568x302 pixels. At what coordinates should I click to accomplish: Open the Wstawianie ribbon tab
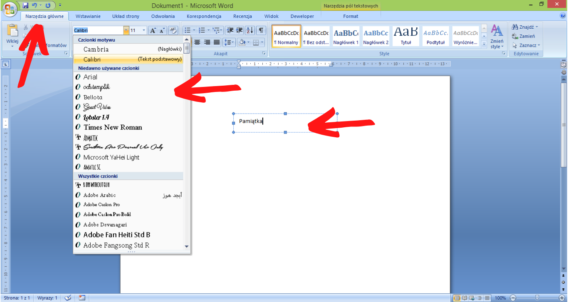click(88, 16)
